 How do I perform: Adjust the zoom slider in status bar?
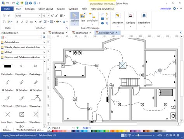(138, 135)
